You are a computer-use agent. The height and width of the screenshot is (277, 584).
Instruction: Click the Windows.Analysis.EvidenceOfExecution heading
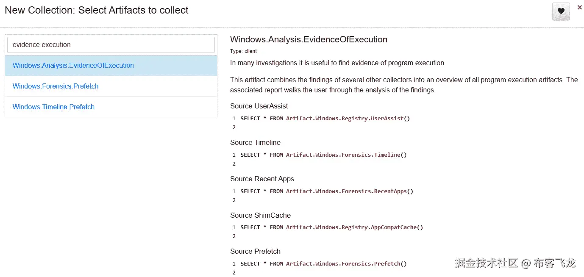pyautogui.click(x=309, y=40)
